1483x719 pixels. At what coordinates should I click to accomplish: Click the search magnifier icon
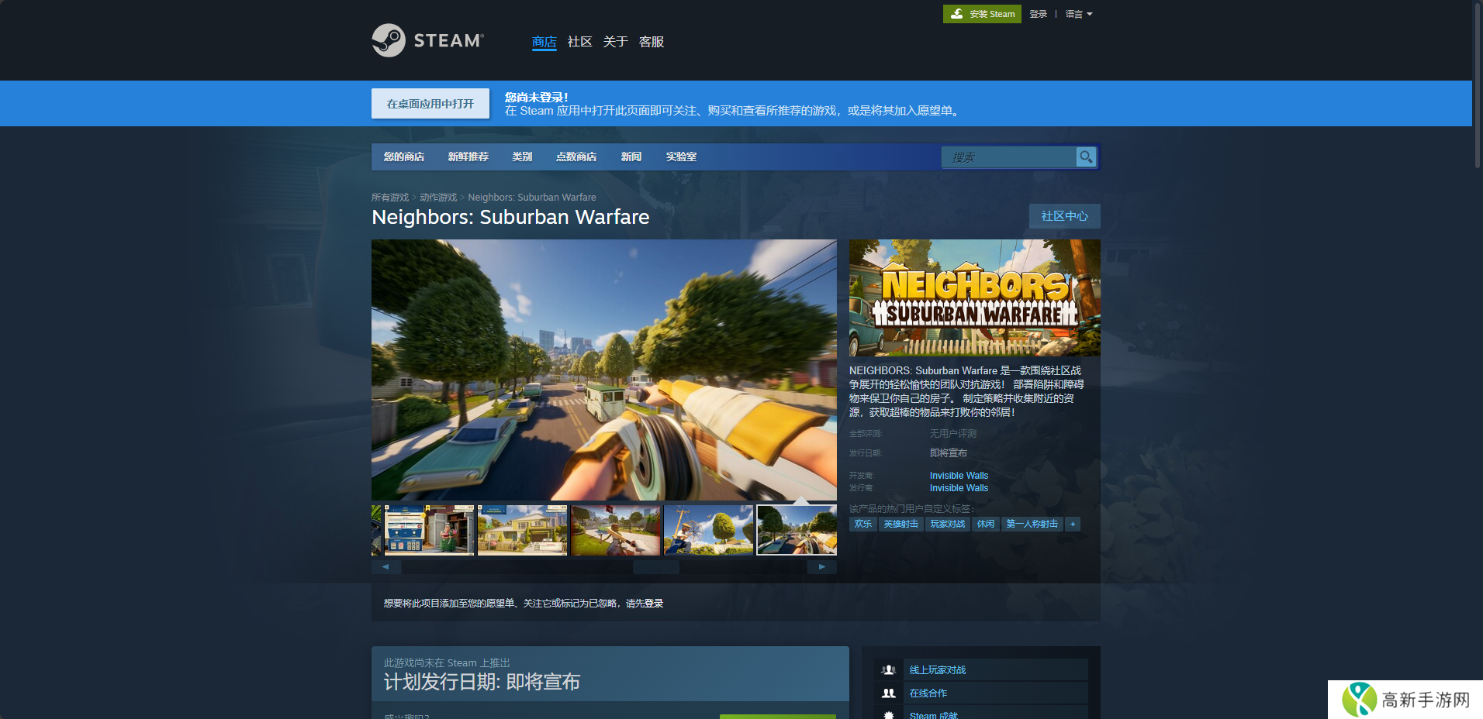pos(1086,157)
